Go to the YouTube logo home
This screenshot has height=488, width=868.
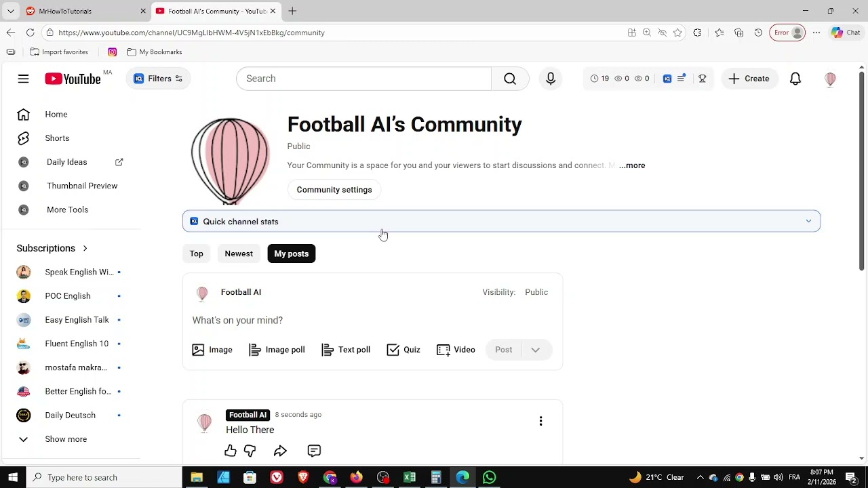point(73,79)
